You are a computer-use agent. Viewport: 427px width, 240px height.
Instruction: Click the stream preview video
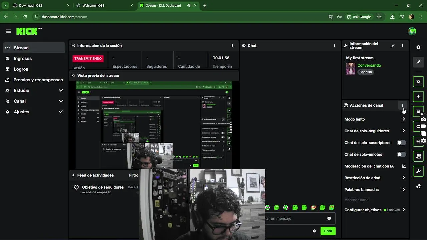pyautogui.click(x=154, y=124)
